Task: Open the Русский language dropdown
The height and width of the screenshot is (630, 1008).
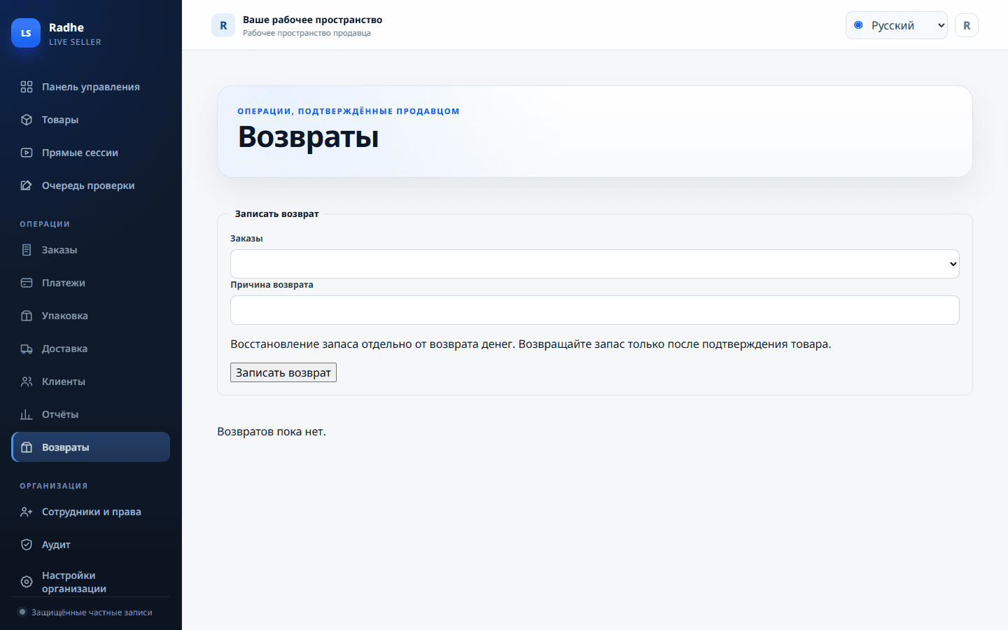Action: point(896,25)
